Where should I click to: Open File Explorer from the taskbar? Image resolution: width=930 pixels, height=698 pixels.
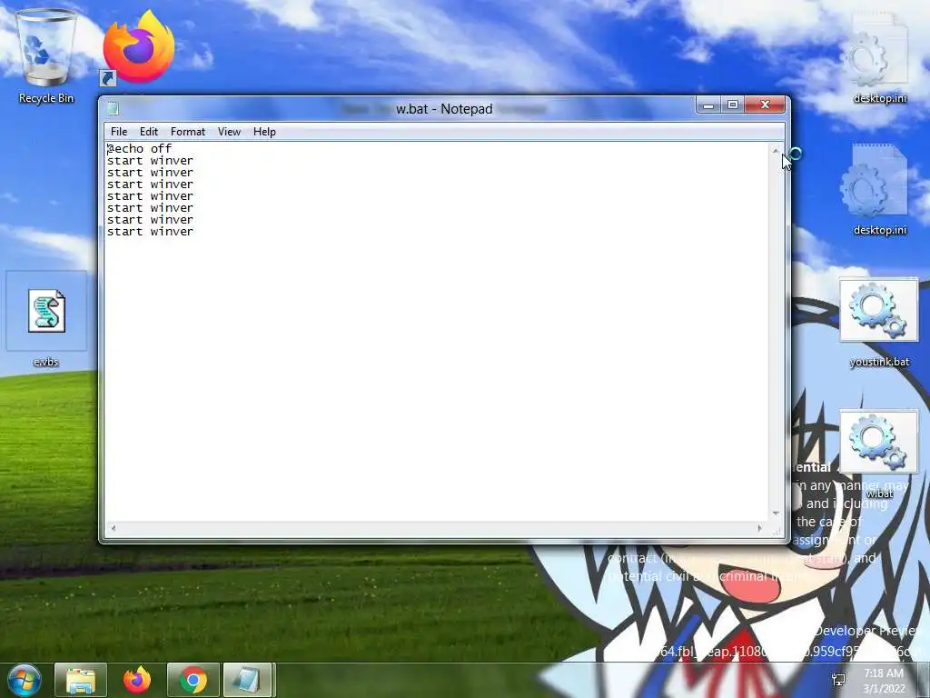(81, 680)
